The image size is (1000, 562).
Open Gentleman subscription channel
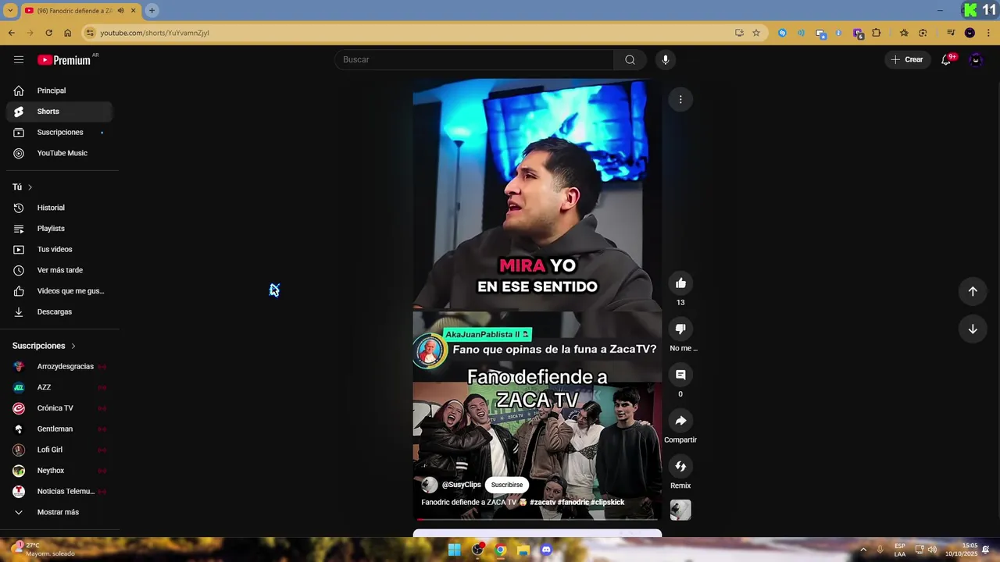(59, 429)
